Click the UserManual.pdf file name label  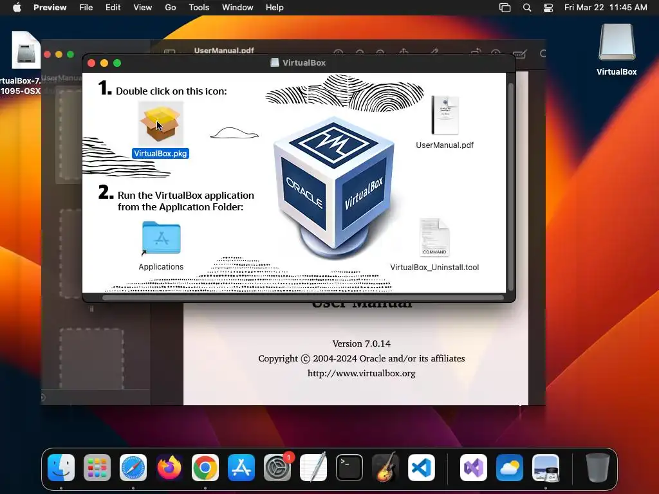click(x=445, y=145)
